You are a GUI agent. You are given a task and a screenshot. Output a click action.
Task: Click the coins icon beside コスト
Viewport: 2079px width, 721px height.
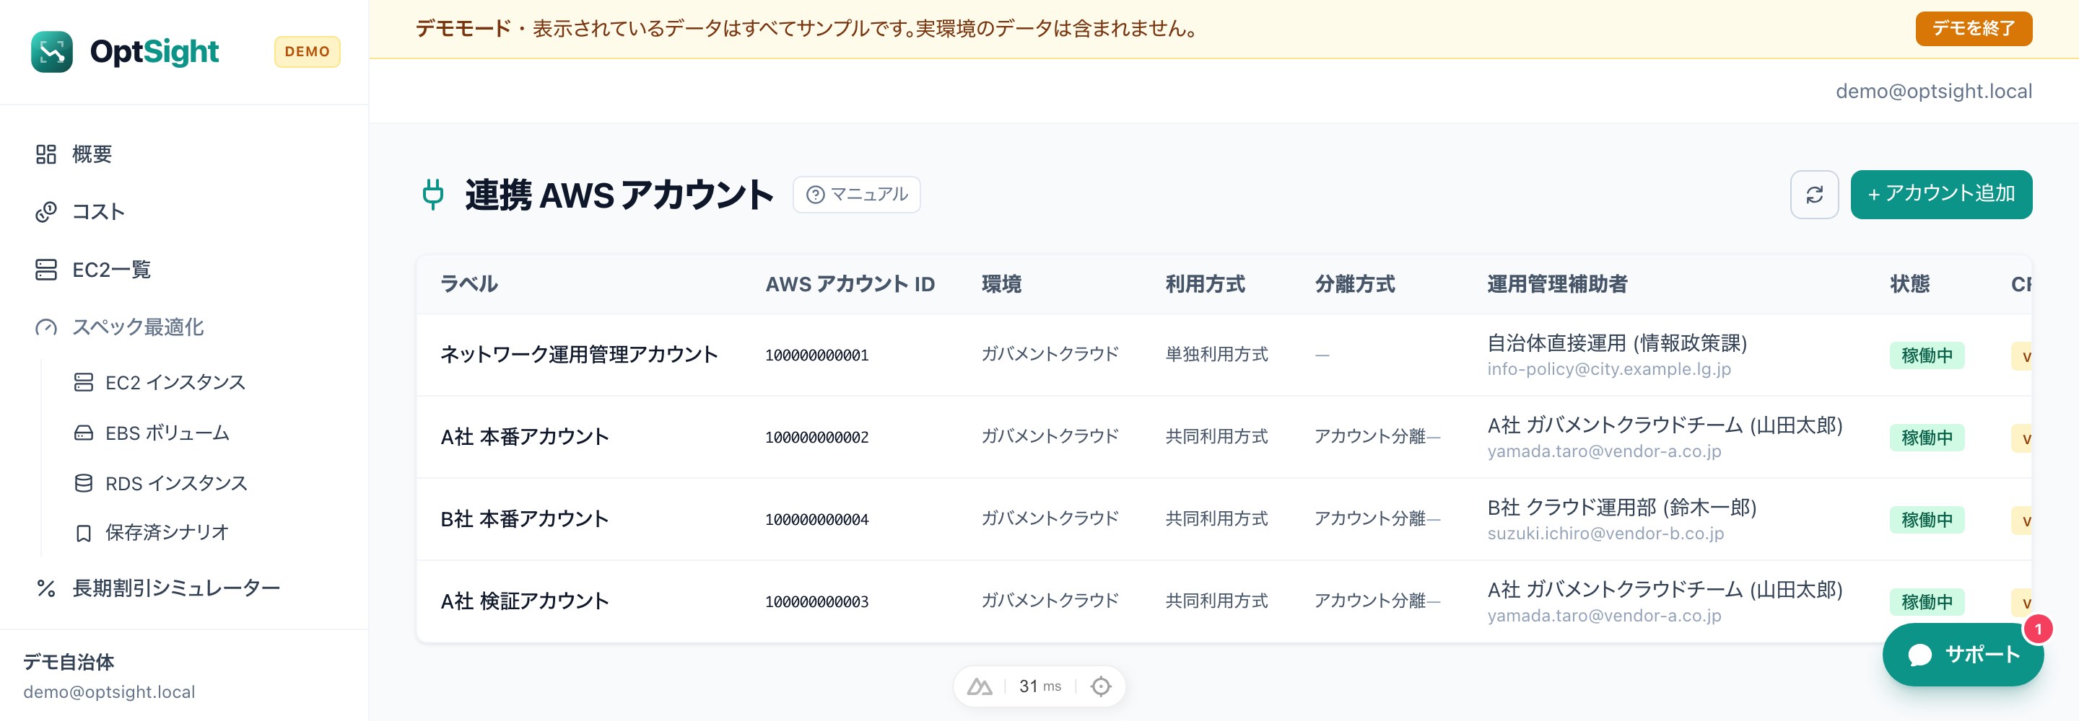46,212
